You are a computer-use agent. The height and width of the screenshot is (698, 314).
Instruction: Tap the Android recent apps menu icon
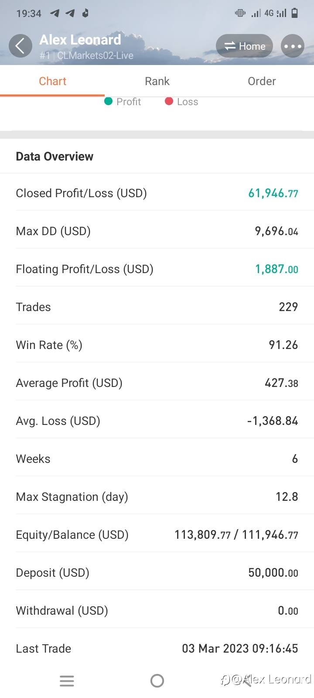(x=67, y=681)
